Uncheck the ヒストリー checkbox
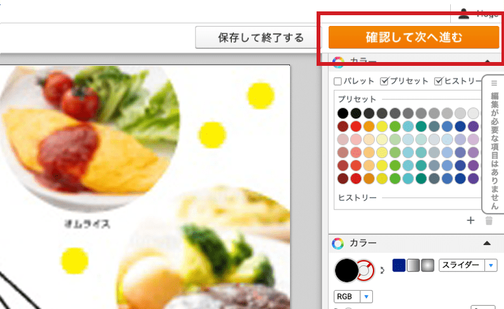 (438, 81)
